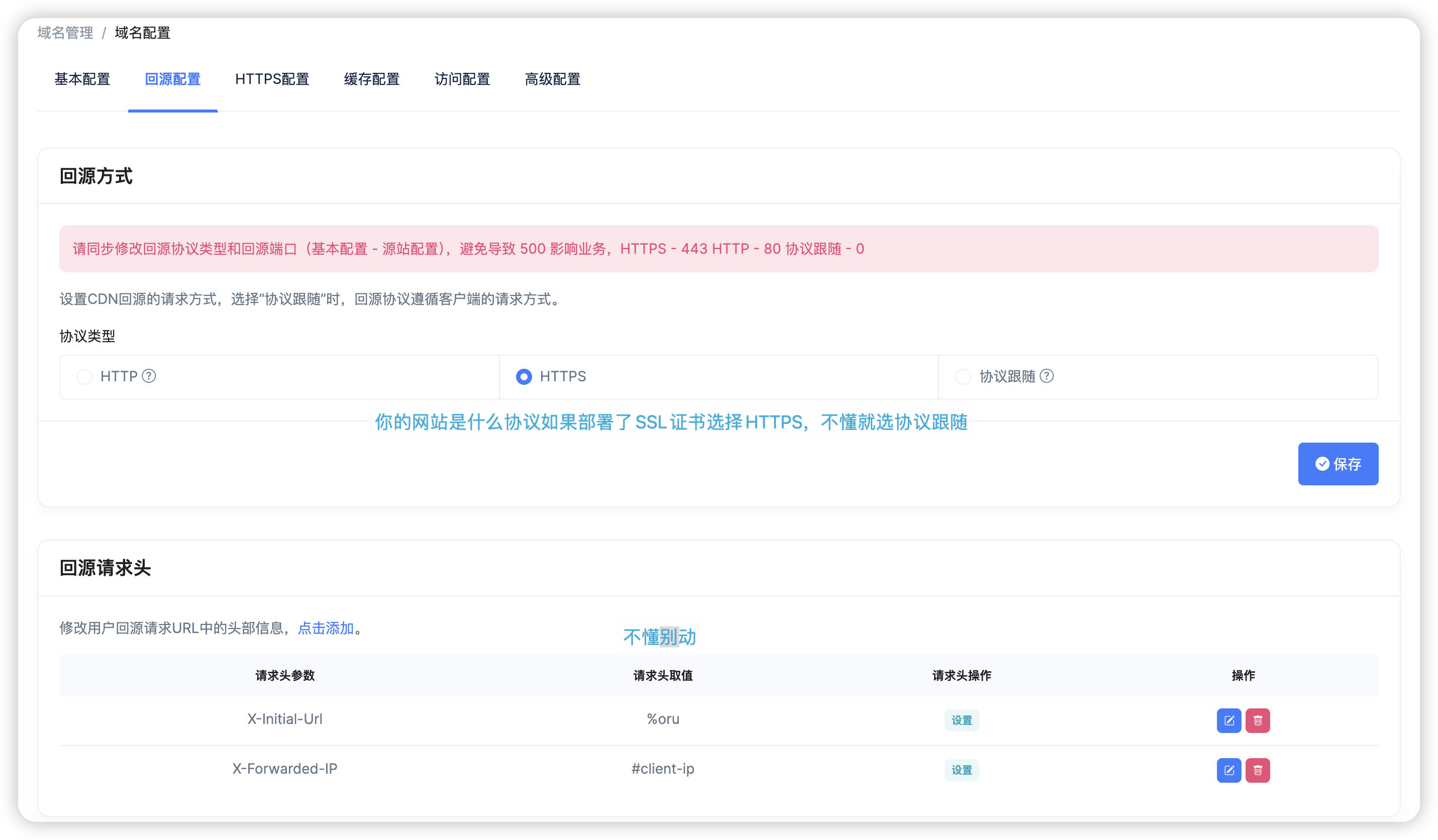Edit the X-Forwarded-IP header row
The height and width of the screenshot is (840, 1438).
[1228, 770]
